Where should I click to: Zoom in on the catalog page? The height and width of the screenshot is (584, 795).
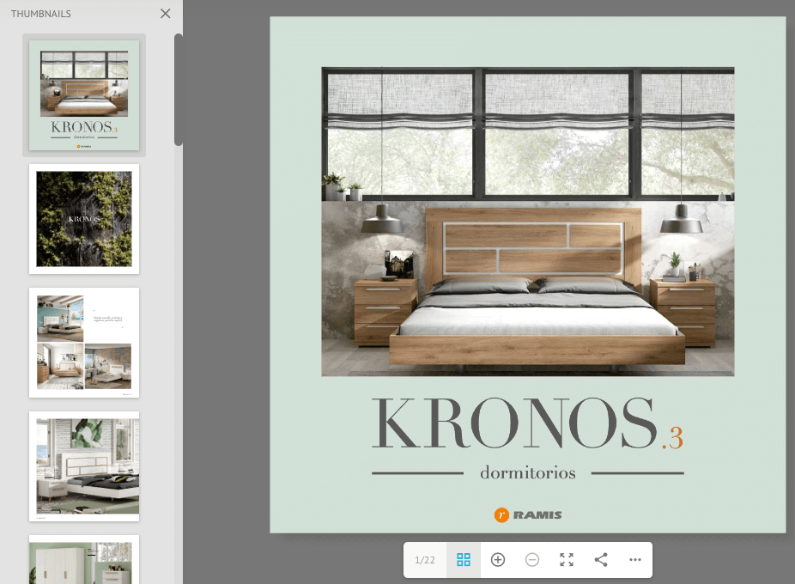tap(498, 560)
